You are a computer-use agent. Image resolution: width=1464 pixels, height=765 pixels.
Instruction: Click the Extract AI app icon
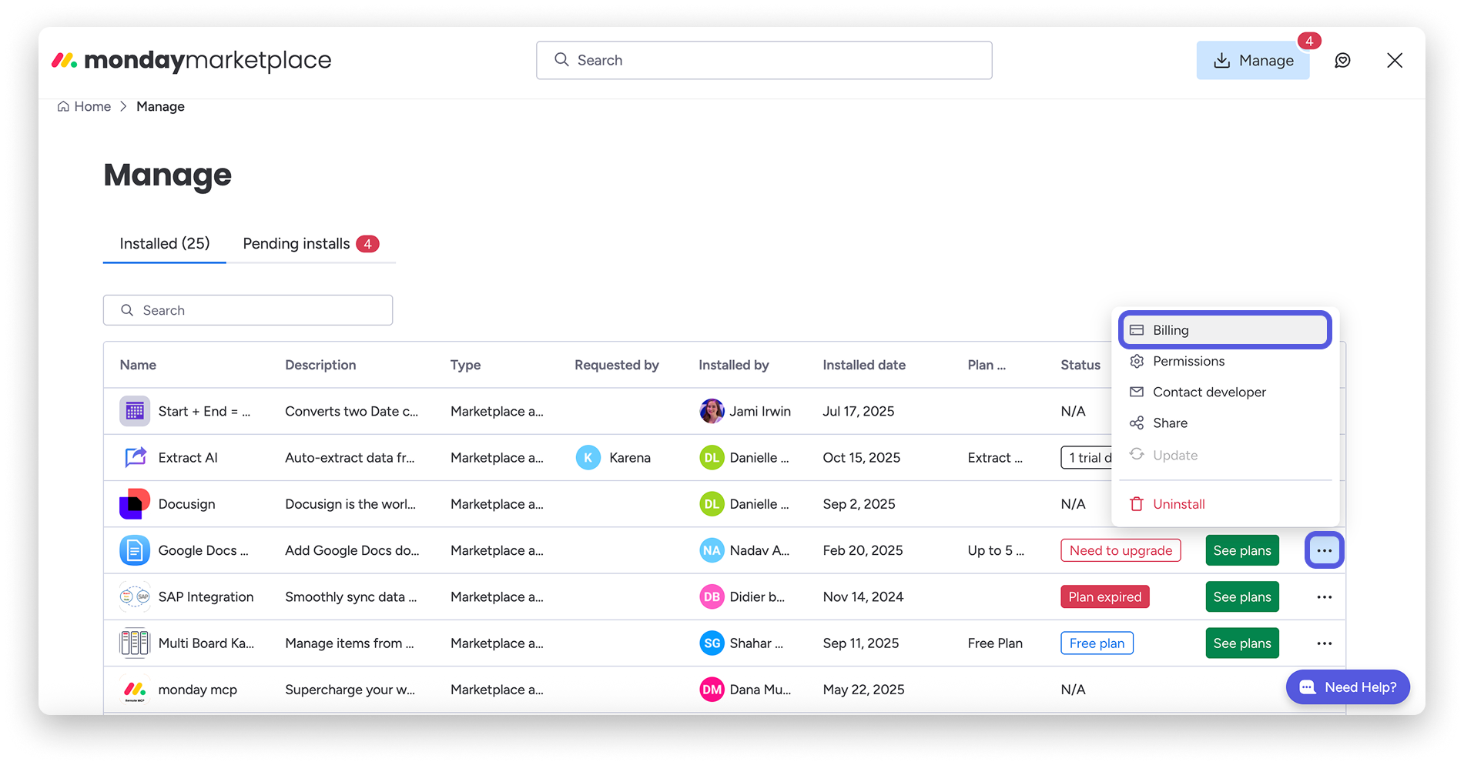tap(135, 457)
